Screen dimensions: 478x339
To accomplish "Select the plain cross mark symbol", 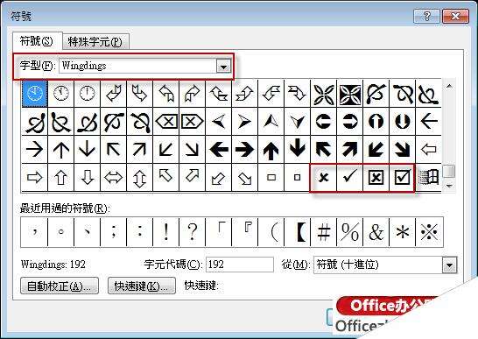I will coord(323,177).
